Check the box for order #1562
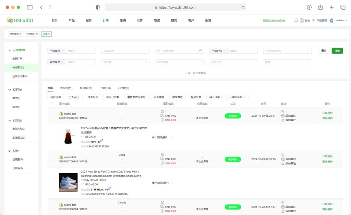351x215 pixels. pos(51,116)
